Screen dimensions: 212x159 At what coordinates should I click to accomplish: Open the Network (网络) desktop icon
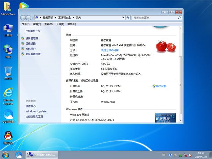(x=8, y=51)
